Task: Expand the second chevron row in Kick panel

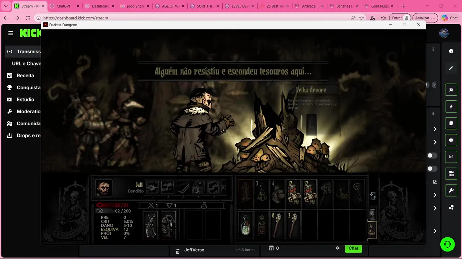Action: (435, 142)
